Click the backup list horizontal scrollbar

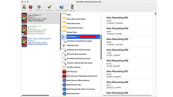click(x=35, y=95)
